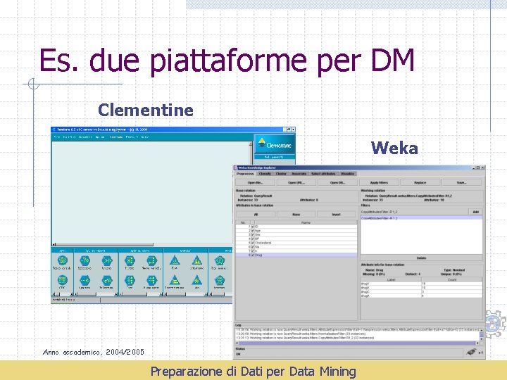
Task: Click the Weka Knowledge Explorer title bar icon
Action: 236,167
